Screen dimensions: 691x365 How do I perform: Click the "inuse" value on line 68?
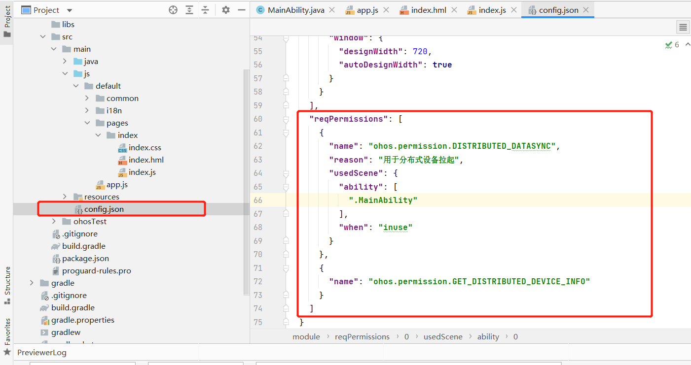(395, 227)
